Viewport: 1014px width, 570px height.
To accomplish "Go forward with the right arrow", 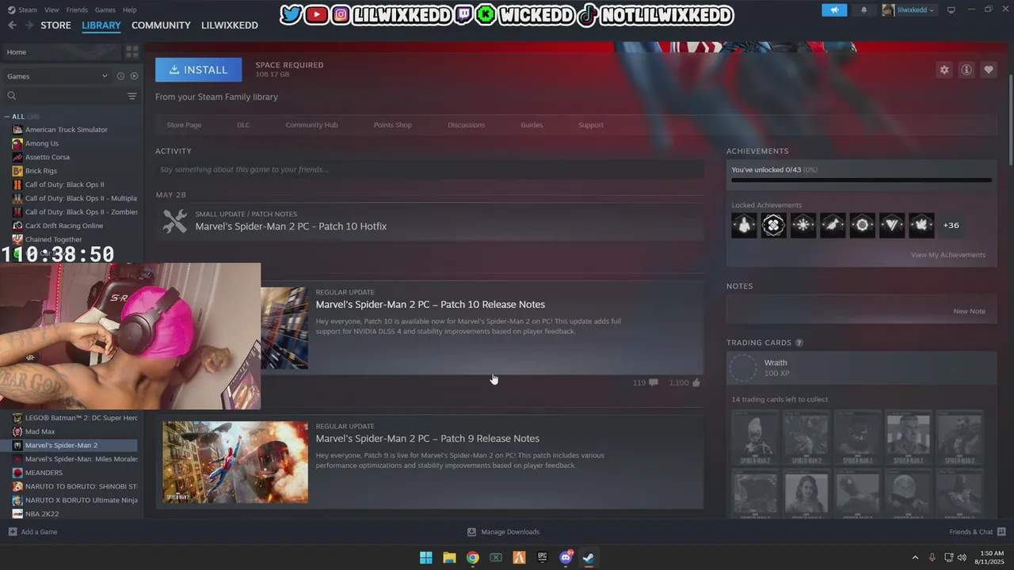I will [29, 25].
